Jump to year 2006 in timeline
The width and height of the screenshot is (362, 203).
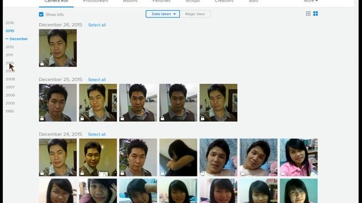coord(10,95)
